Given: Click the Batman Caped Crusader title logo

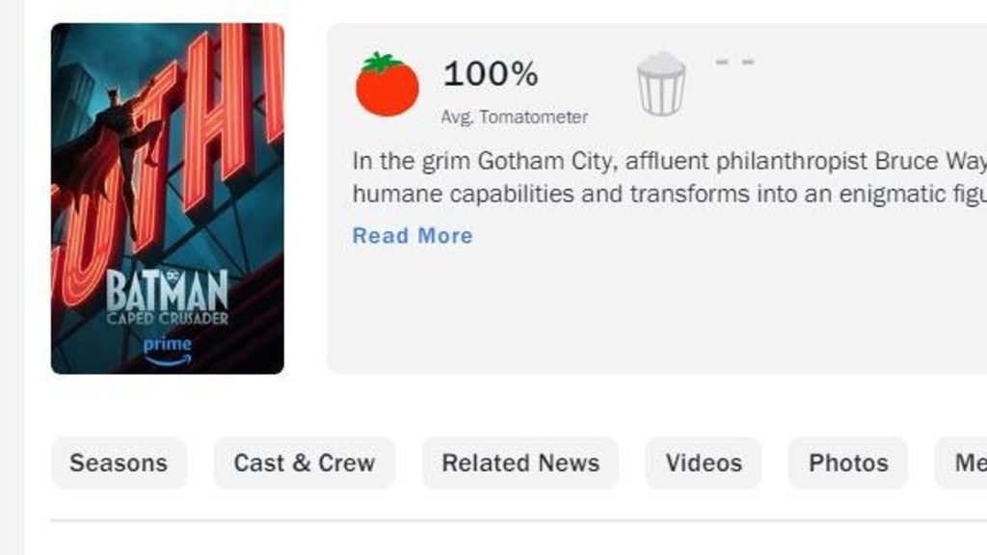Looking at the screenshot, I should point(168,299).
